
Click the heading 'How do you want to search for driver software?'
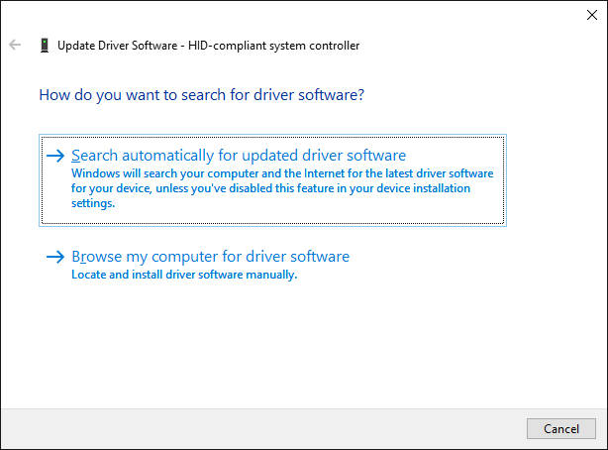(x=202, y=95)
